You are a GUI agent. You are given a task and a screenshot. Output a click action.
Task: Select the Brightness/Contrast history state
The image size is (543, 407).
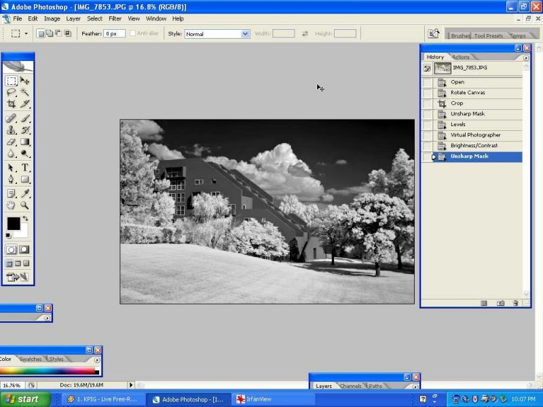(474, 146)
